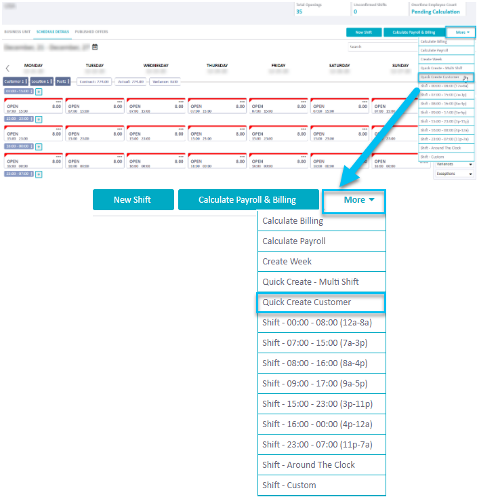Add shift using plus next to 15:00-23:00 band
This screenshot has width=477, height=497.
39,119
